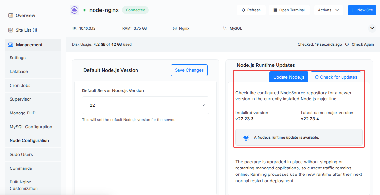The width and height of the screenshot is (380, 195).
Task: Open the Commands page
Action: click(33, 168)
